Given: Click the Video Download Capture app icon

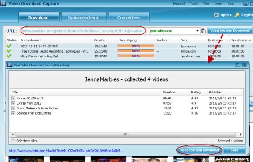Looking at the screenshot, I should (x=3, y=3).
